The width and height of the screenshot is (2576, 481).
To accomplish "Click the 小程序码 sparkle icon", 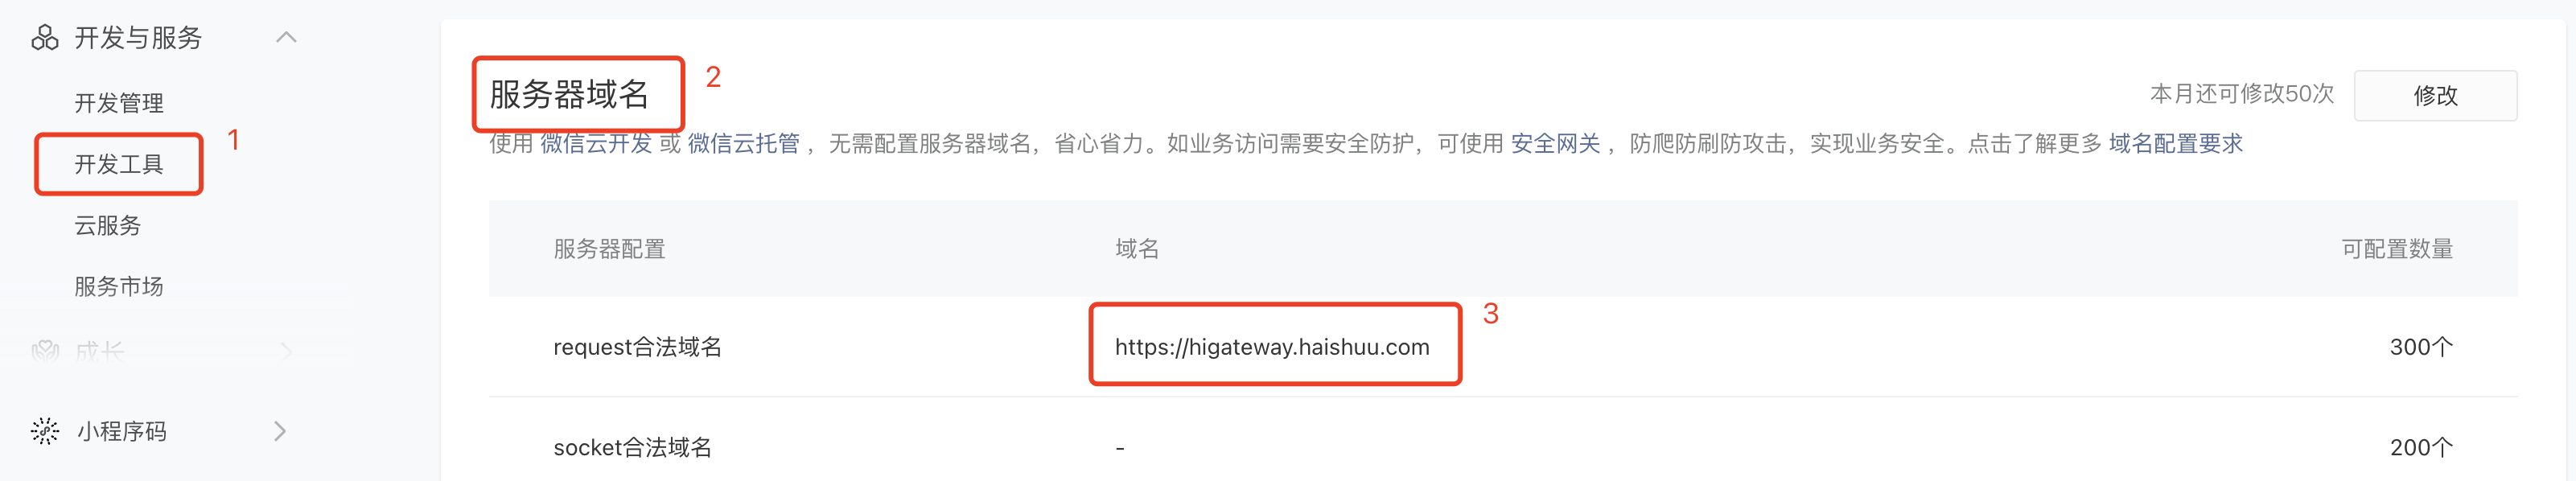I will pos(45,431).
